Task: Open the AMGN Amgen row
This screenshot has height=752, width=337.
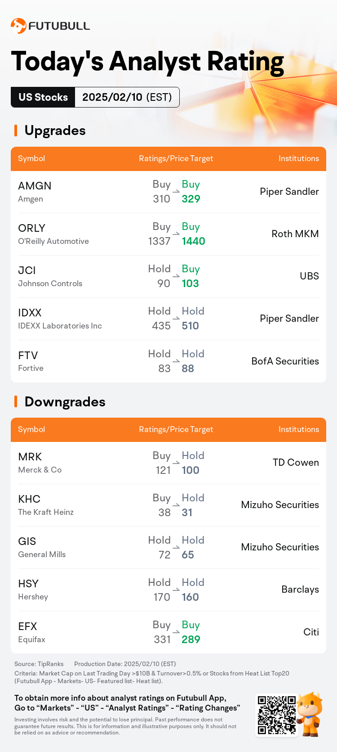Action: pos(168,192)
